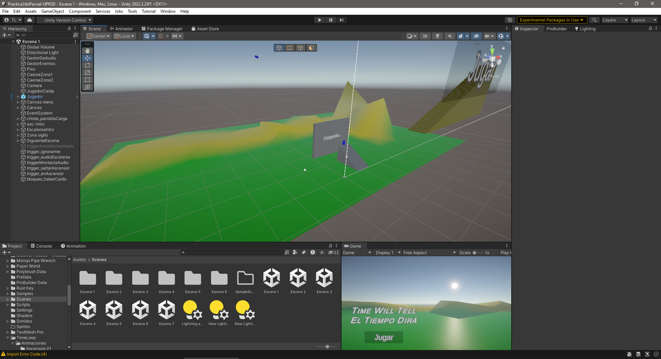Click the Jugar button in Game view
Screen dimensions: 661x359
384,338
